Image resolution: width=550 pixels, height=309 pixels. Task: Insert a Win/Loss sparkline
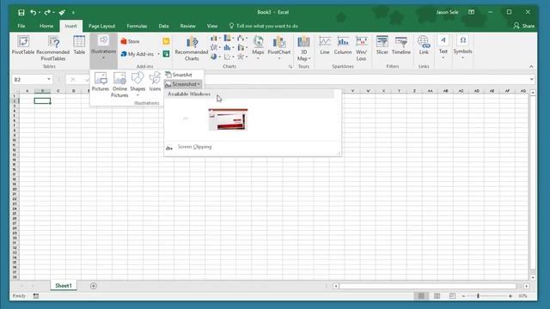tap(361, 48)
